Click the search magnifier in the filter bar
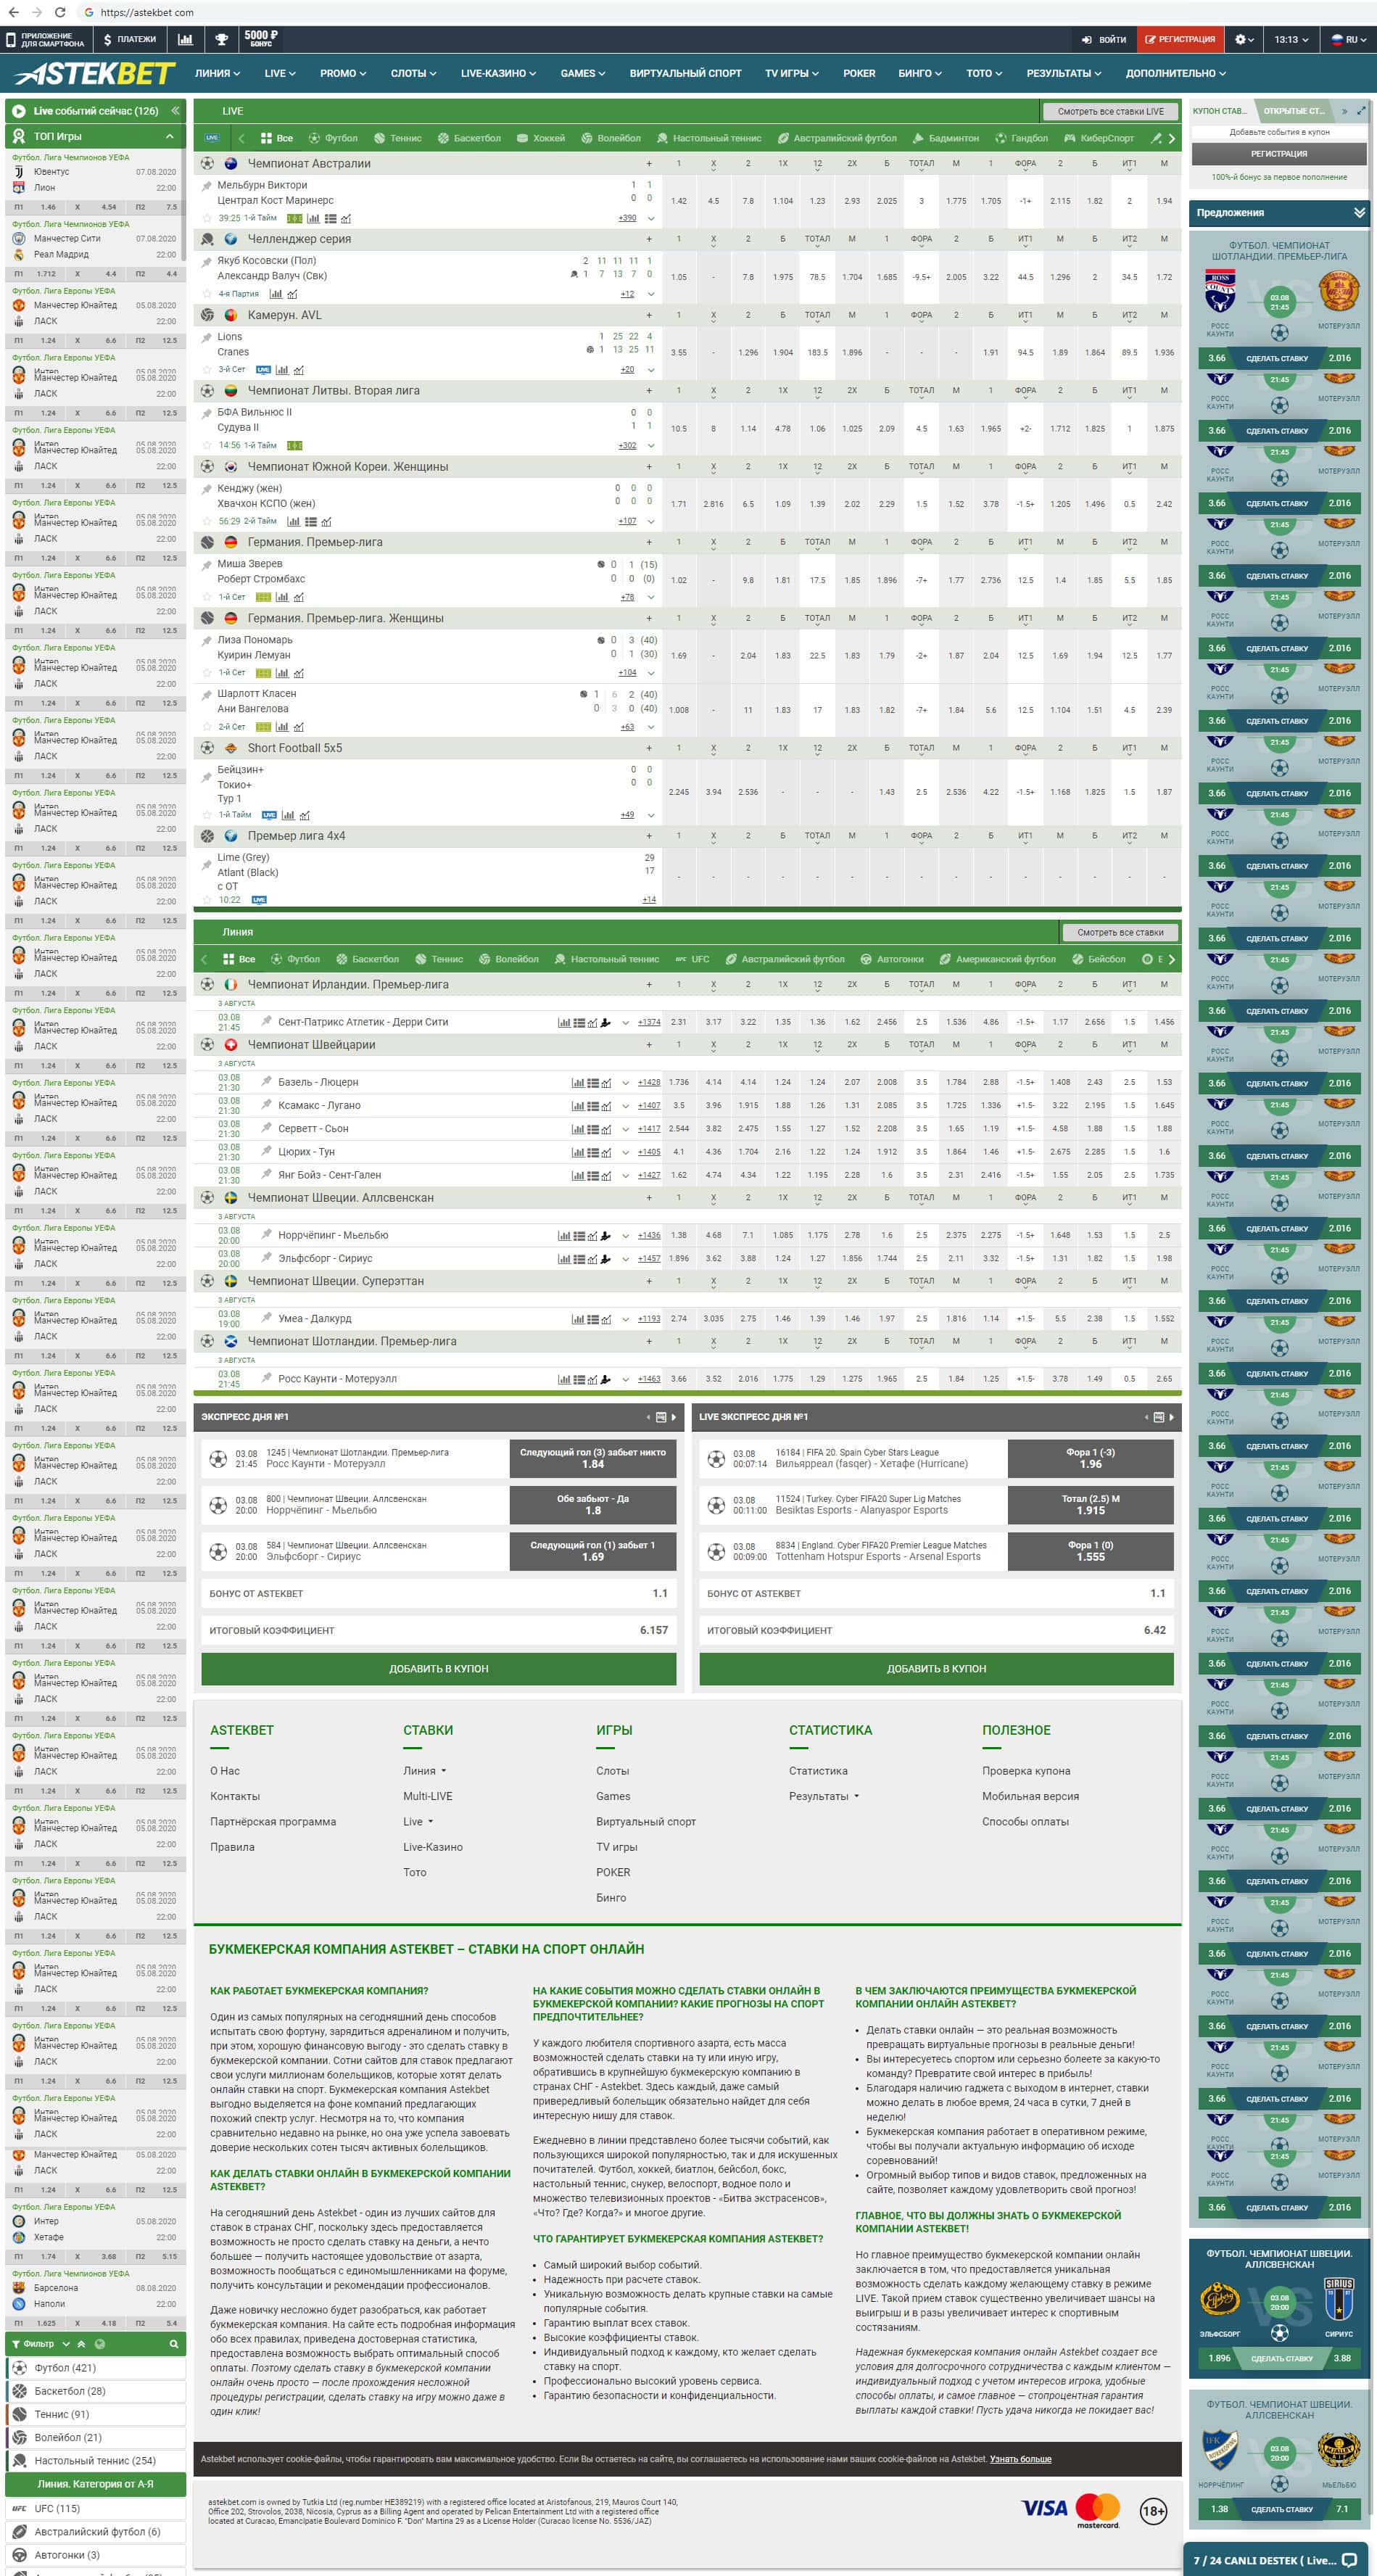The image size is (1377, 2576). coord(173,2344)
